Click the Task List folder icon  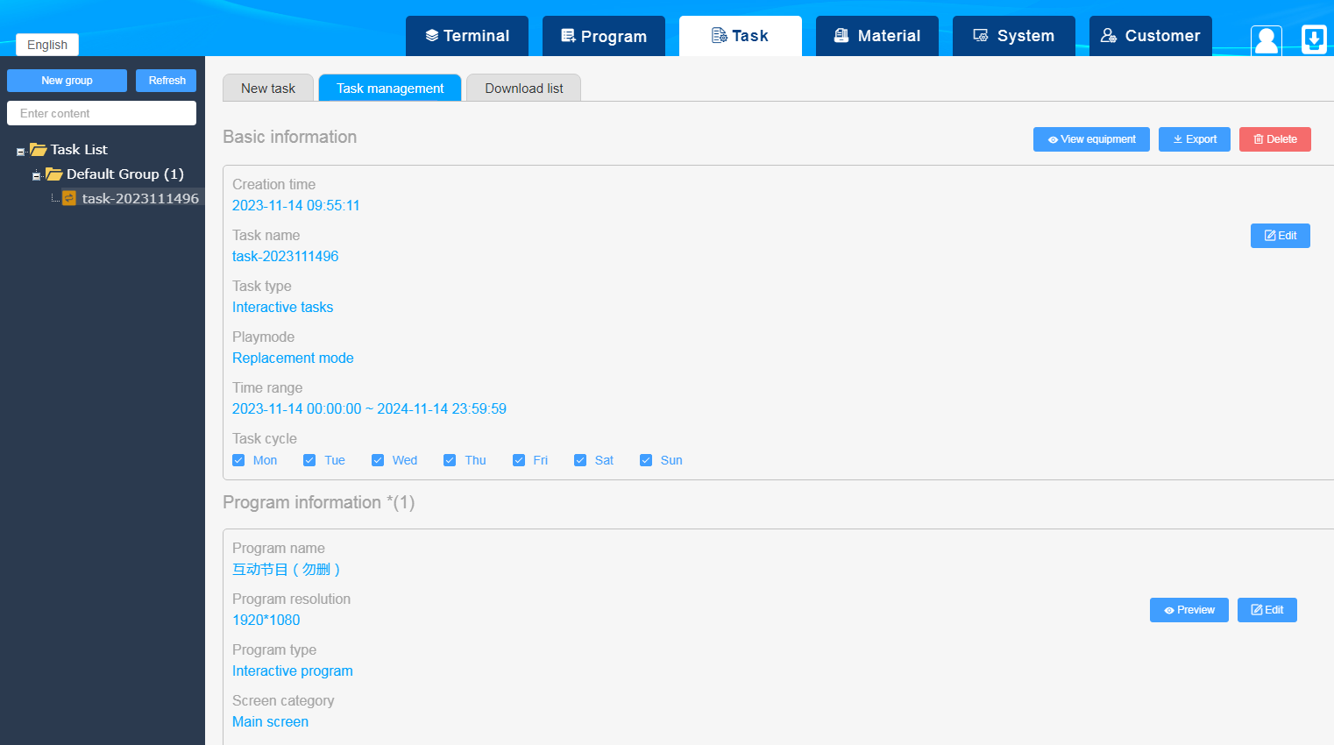point(39,150)
